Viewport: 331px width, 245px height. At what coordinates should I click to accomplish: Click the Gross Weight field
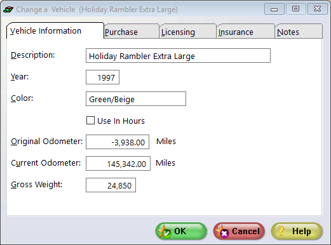(111, 185)
